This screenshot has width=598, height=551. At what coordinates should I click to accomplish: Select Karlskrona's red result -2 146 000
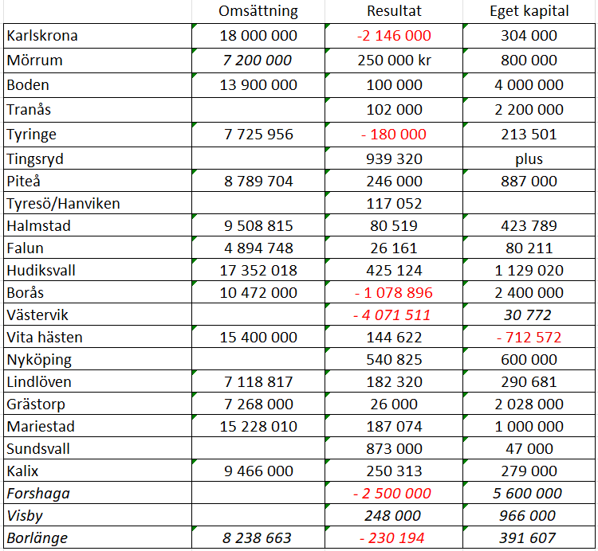394,36
